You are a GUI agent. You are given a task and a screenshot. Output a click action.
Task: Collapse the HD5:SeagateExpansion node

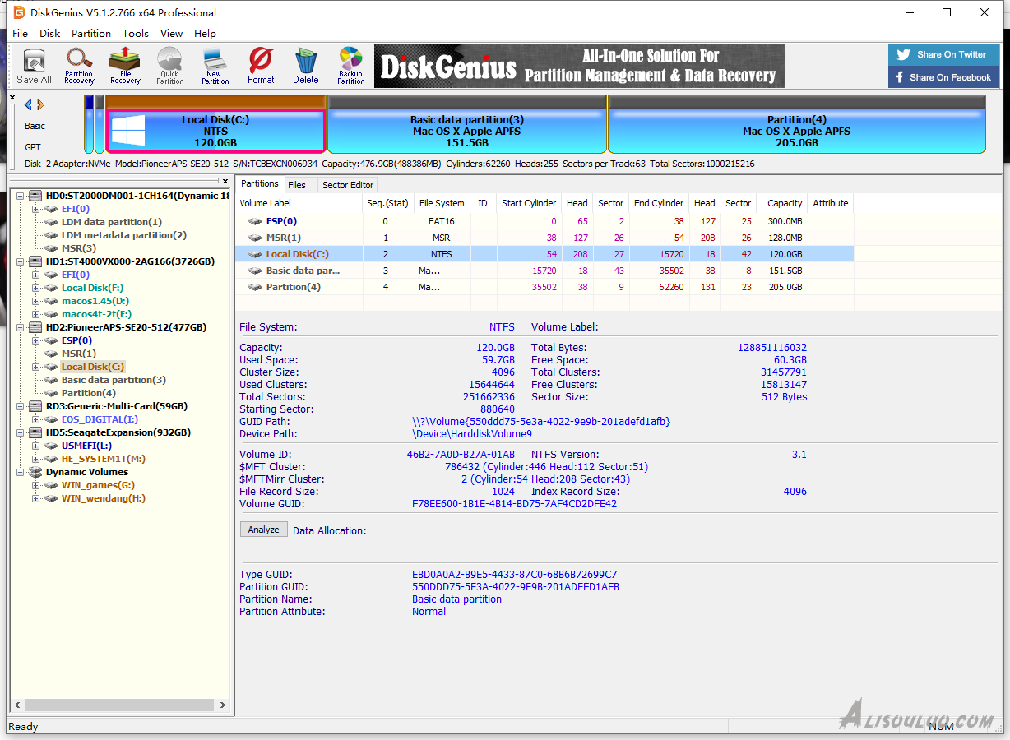point(21,432)
